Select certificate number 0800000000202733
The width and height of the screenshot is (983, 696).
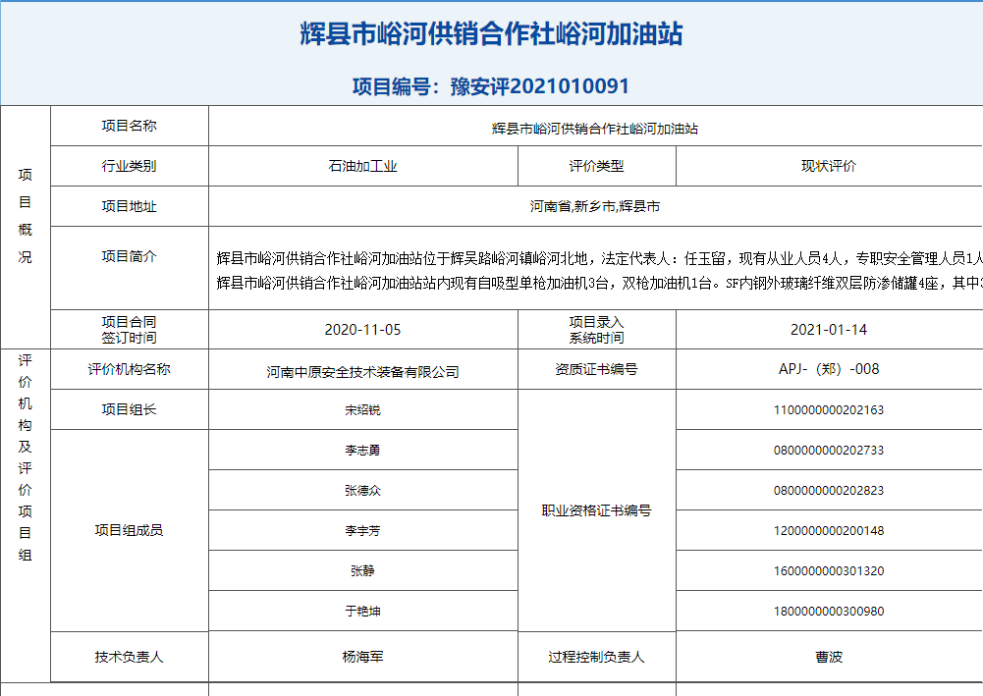829,451
